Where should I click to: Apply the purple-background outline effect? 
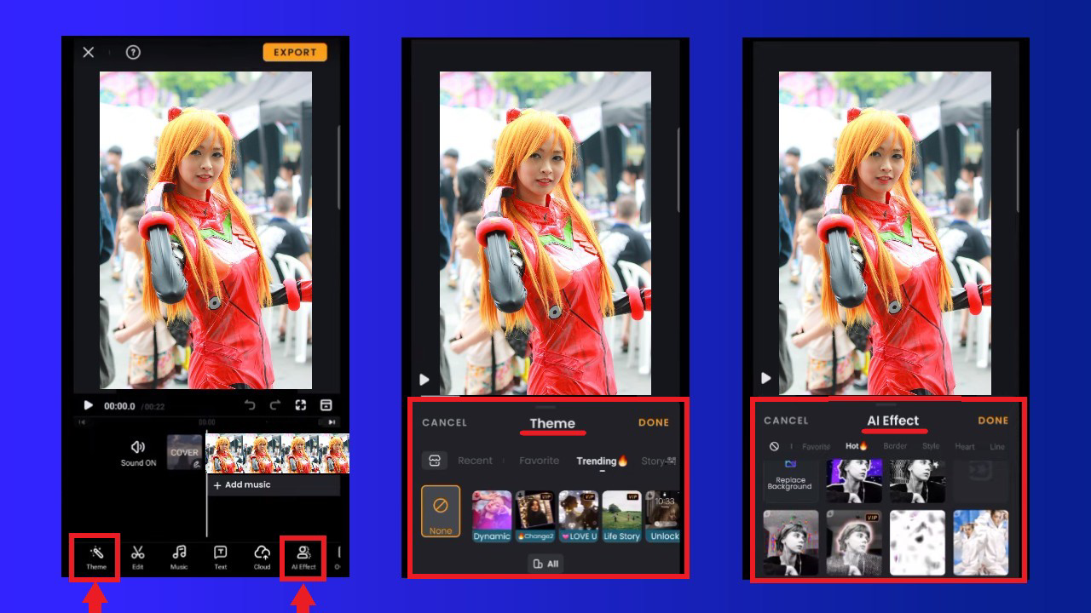coord(854,481)
